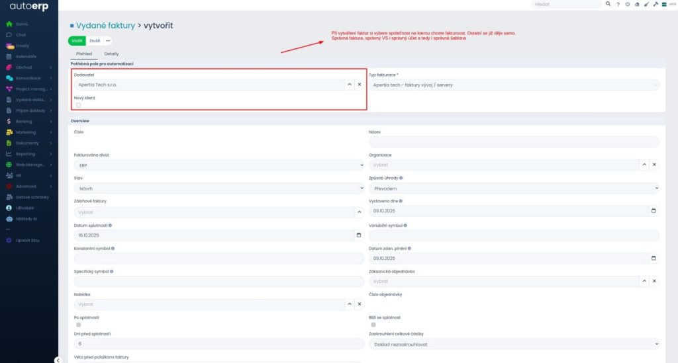This screenshot has width=678, height=363.
Task: Check the Blíží se splatnost checkbox
Action: pos(373,325)
